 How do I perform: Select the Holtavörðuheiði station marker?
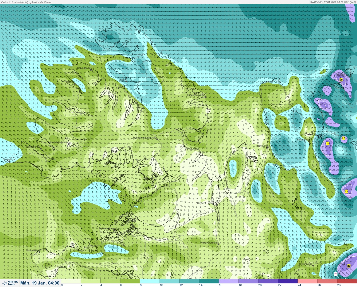click(x=218, y=244)
